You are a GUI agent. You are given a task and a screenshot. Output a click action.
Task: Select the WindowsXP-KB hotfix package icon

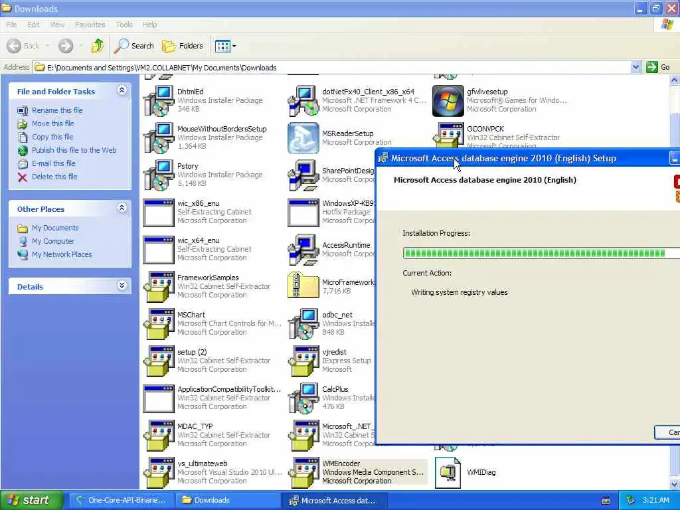click(303, 212)
